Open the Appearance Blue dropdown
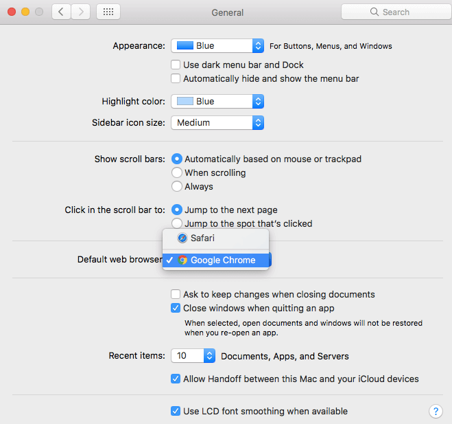The width and height of the screenshot is (452, 424). click(x=217, y=45)
